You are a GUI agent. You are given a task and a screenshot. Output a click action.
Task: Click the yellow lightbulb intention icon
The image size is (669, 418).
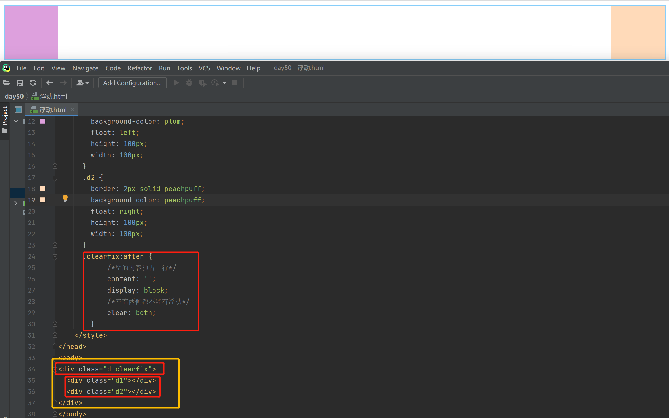[x=65, y=198]
